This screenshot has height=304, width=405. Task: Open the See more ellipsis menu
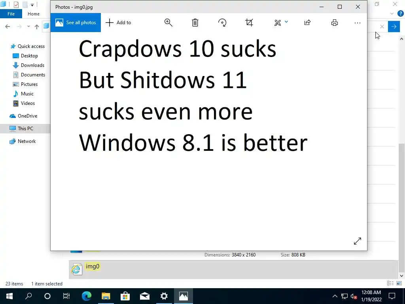point(358,23)
